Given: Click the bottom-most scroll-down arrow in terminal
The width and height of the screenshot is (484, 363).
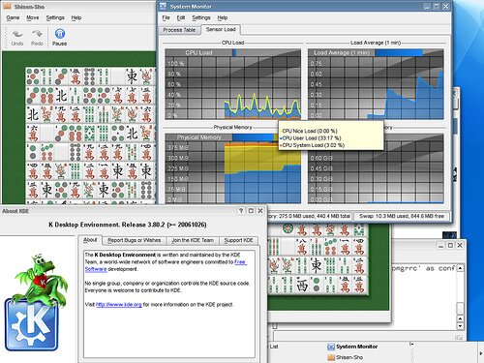Looking at the screenshot, I should [461, 326].
